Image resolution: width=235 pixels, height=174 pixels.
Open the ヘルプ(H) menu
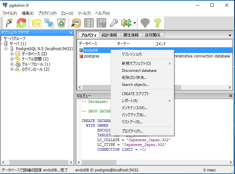click(102, 13)
